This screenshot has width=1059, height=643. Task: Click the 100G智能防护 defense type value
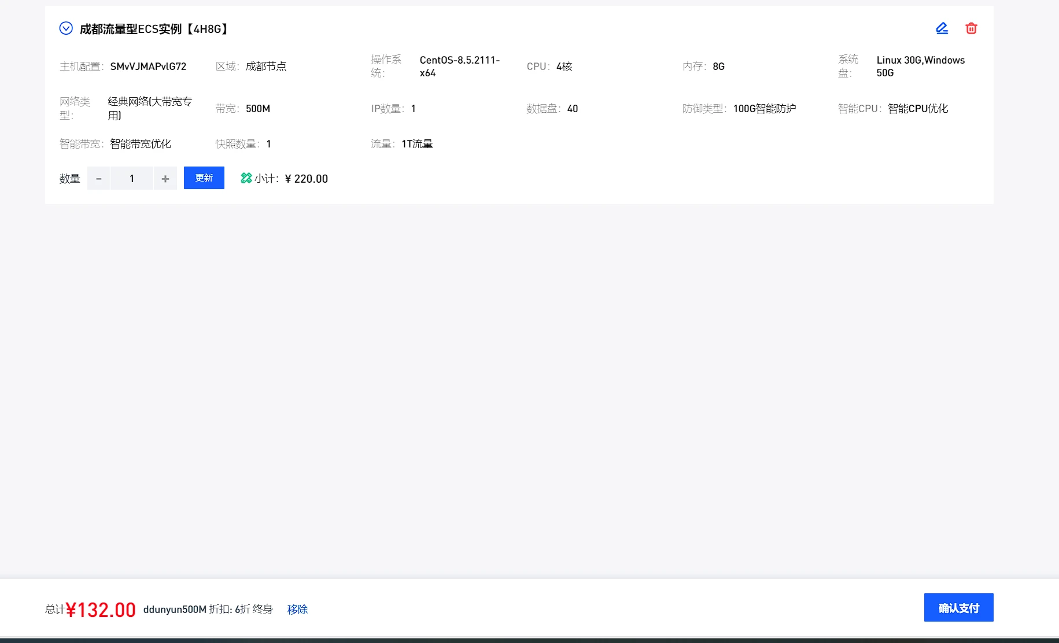(764, 109)
